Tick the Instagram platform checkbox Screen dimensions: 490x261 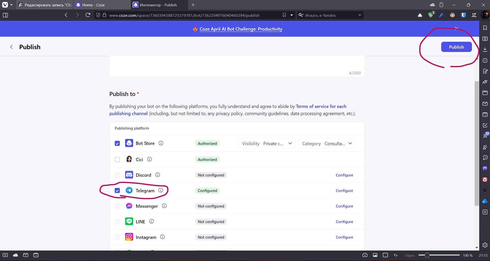[x=117, y=237]
